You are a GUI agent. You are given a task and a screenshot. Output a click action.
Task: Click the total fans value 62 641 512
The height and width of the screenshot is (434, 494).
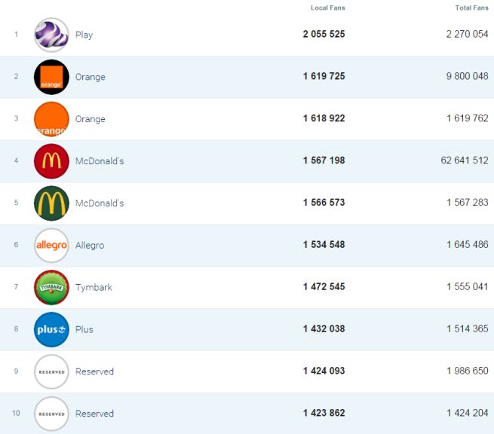[x=460, y=161]
